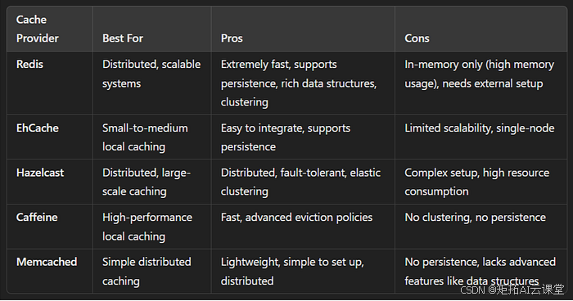The image size is (573, 301).
Task: Click the Cons column header
Action: click(417, 38)
